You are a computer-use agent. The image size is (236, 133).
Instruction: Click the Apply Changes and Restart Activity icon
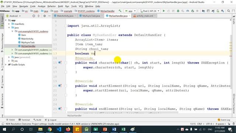click(169, 11)
